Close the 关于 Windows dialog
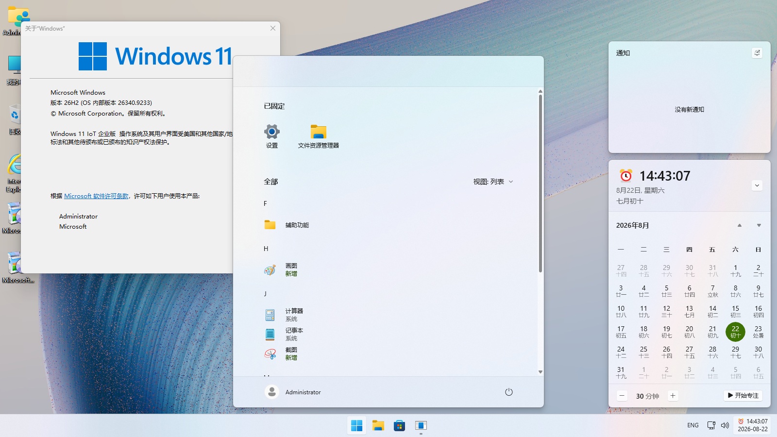777x437 pixels. click(273, 28)
